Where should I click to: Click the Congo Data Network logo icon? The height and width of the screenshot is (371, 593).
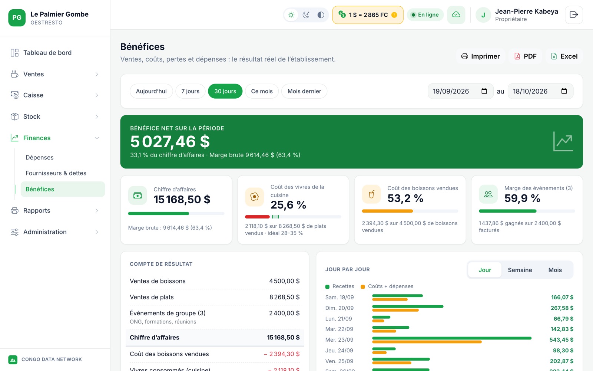tap(13, 359)
